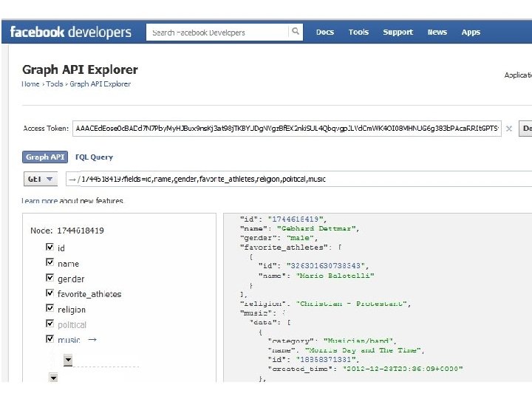Click the "Mario Balotelli" name value

(x=335, y=276)
